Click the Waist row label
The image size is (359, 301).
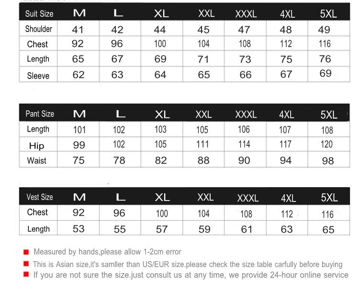(37, 161)
